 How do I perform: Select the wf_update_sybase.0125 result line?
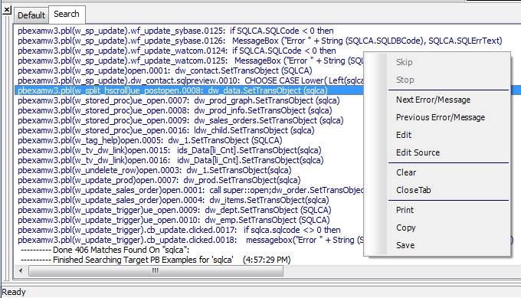(x=175, y=31)
